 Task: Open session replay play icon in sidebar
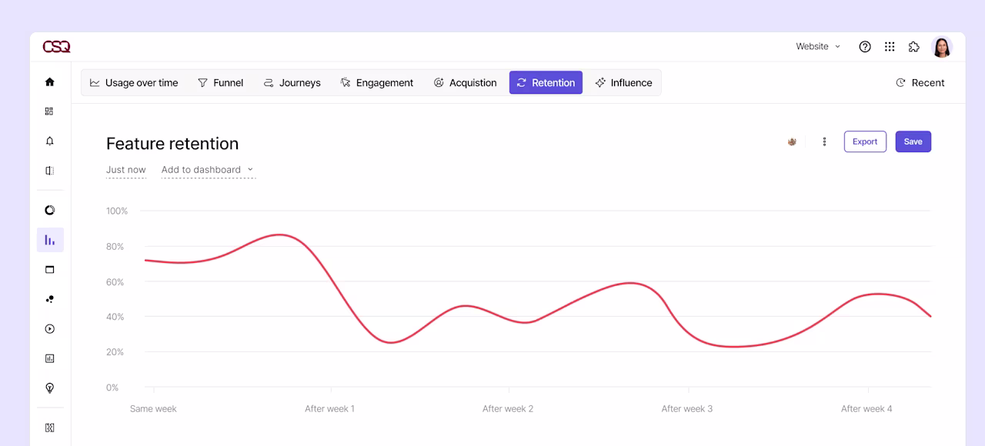coord(50,329)
